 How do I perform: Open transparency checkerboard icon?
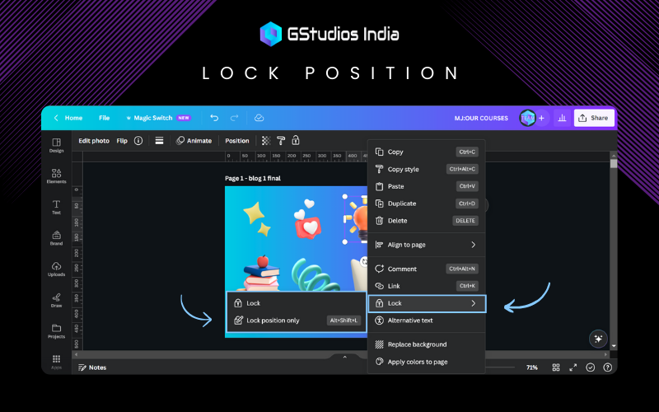click(x=266, y=141)
